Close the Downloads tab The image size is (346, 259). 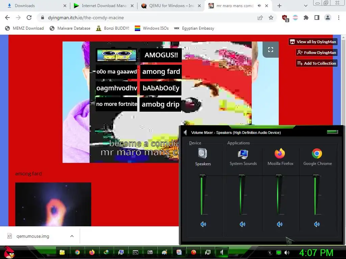point(65,6)
